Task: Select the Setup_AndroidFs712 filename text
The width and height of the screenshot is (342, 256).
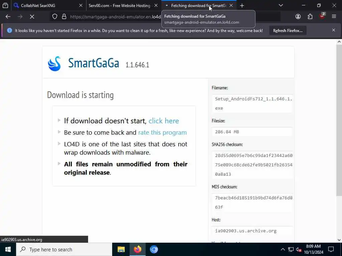Action: (253, 103)
